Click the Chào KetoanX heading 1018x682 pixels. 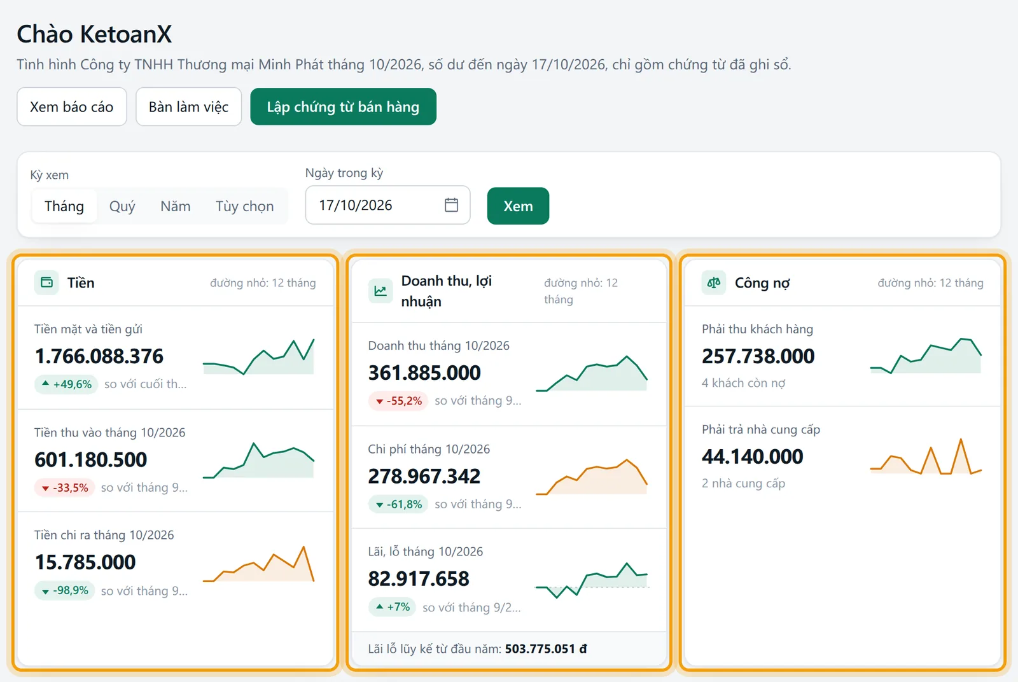click(94, 34)
